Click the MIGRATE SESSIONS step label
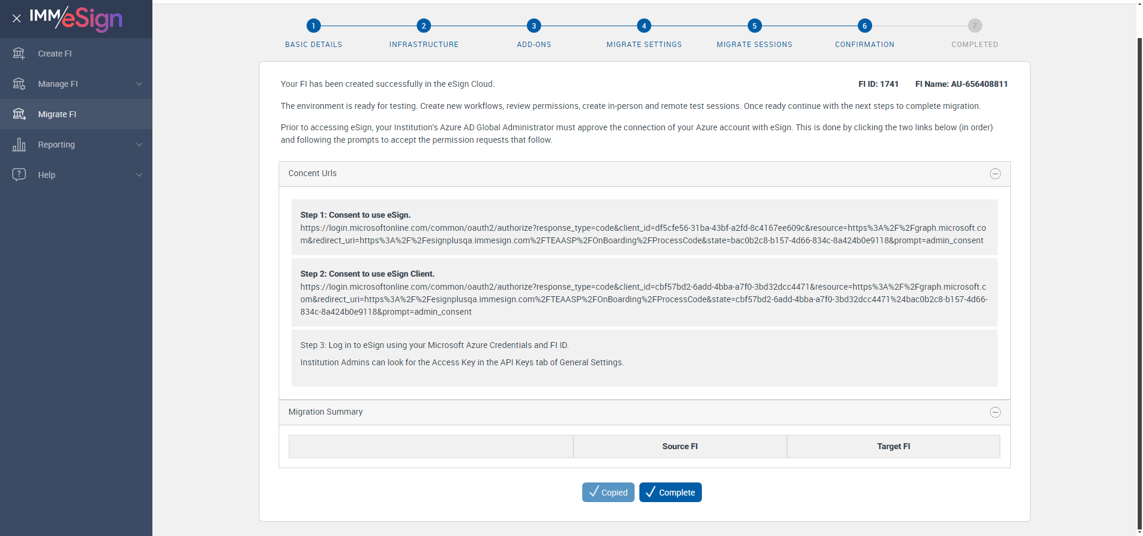Screen dimensions: 1143x536 pos(754,45)
